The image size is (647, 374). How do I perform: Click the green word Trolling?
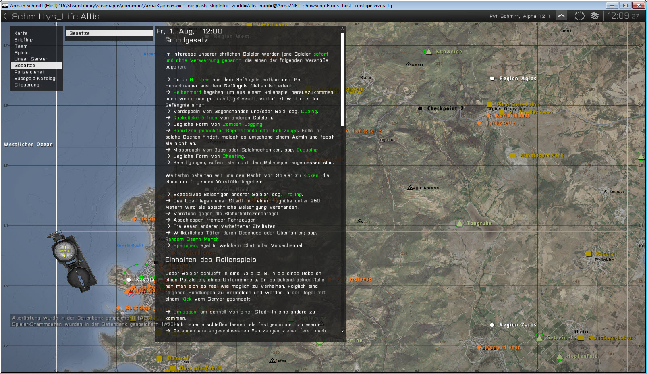pyautogui.click(x=293, y=195)
